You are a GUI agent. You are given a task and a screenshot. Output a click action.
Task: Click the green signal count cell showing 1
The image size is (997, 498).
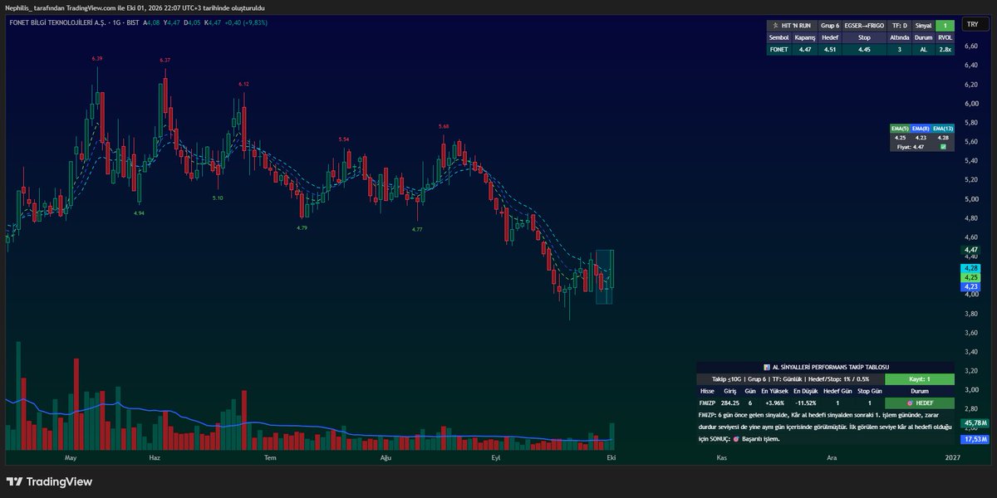pyautogui.click(x=945, y=26)
